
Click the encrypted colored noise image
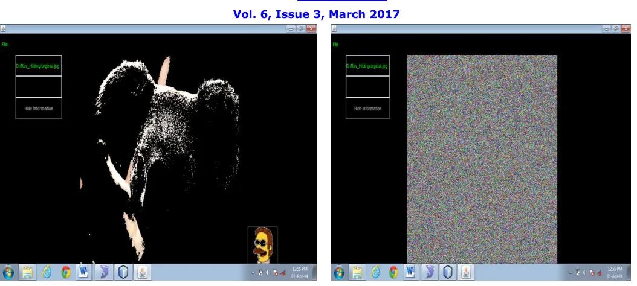(x=482, y=159)
